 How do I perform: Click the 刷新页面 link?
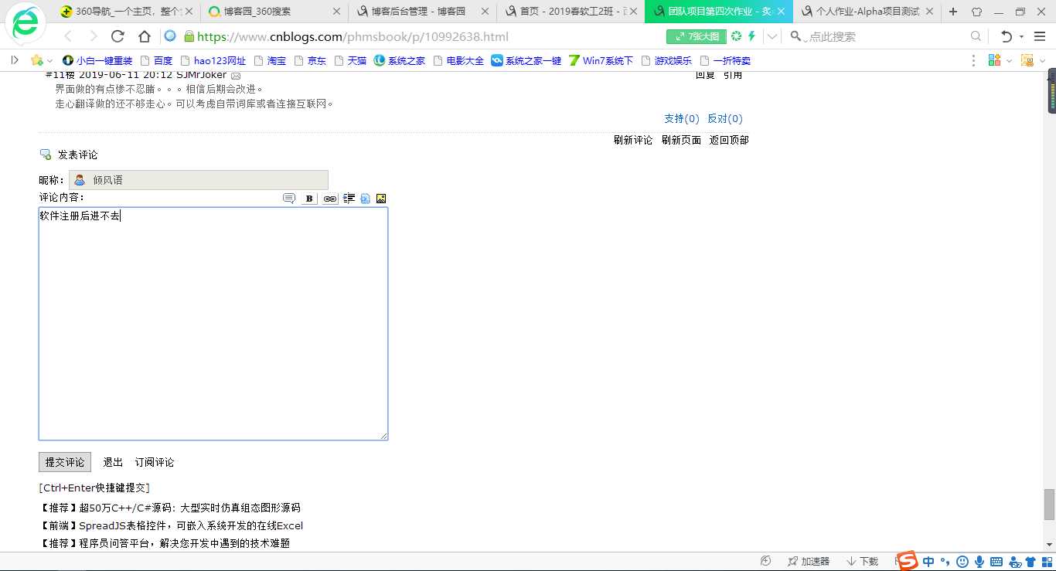681,140
